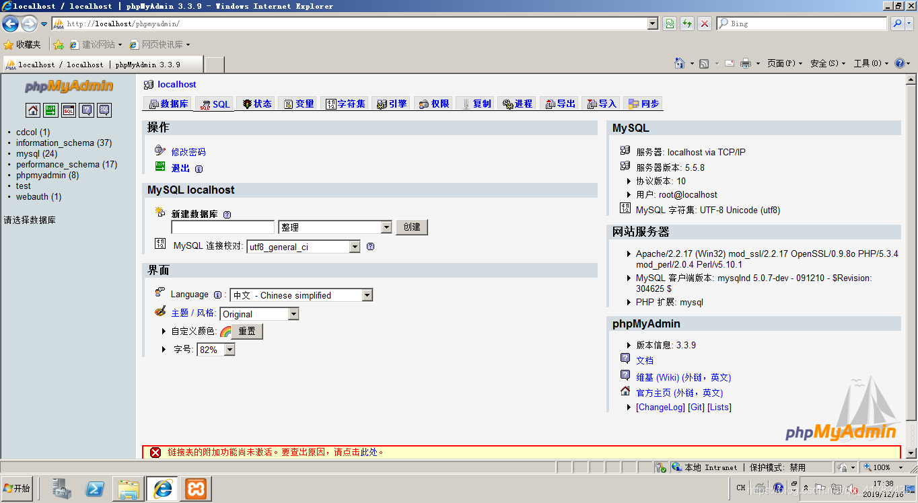The image size is (918, 503).
Task: Open the 字符集 charsets tab
Action: coord(345,104)
